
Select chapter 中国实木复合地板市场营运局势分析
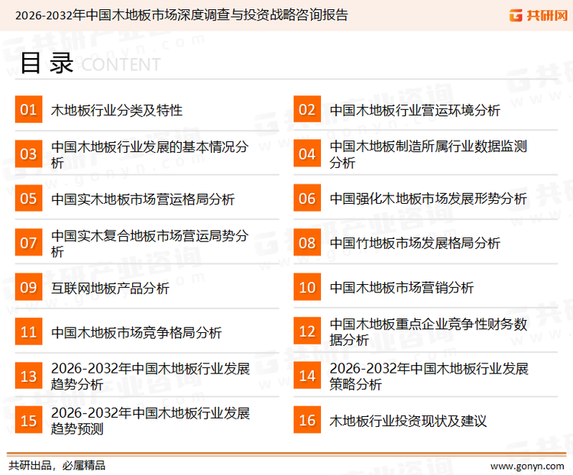pos(150,244)
